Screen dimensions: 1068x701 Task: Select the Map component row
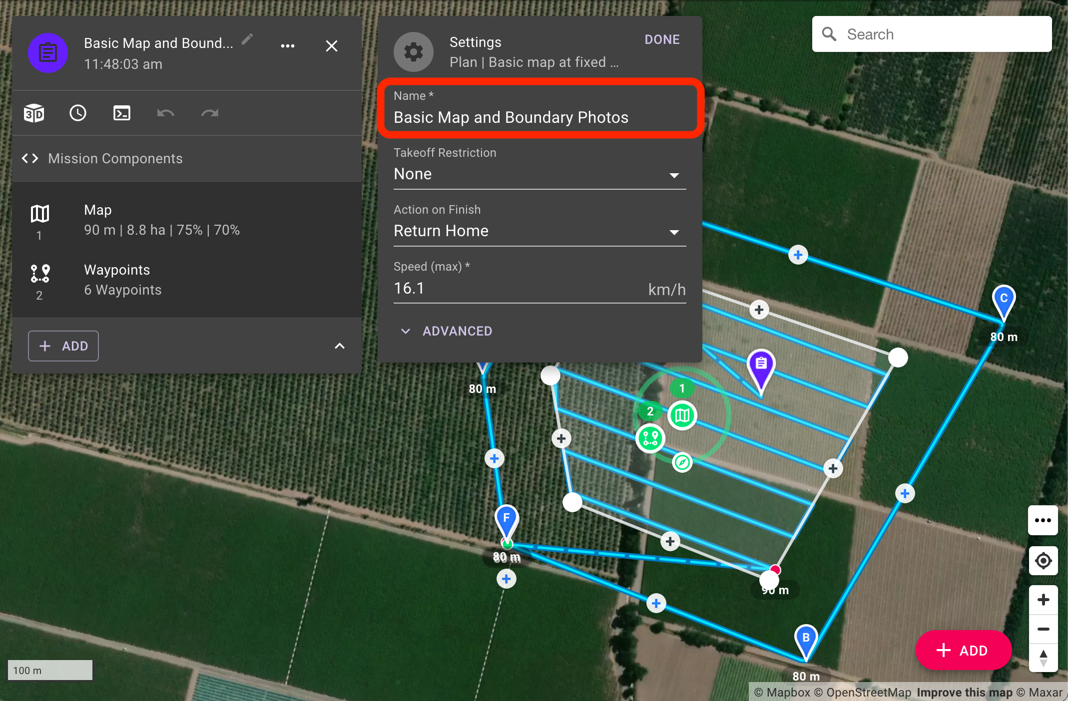tap(187, 221)
